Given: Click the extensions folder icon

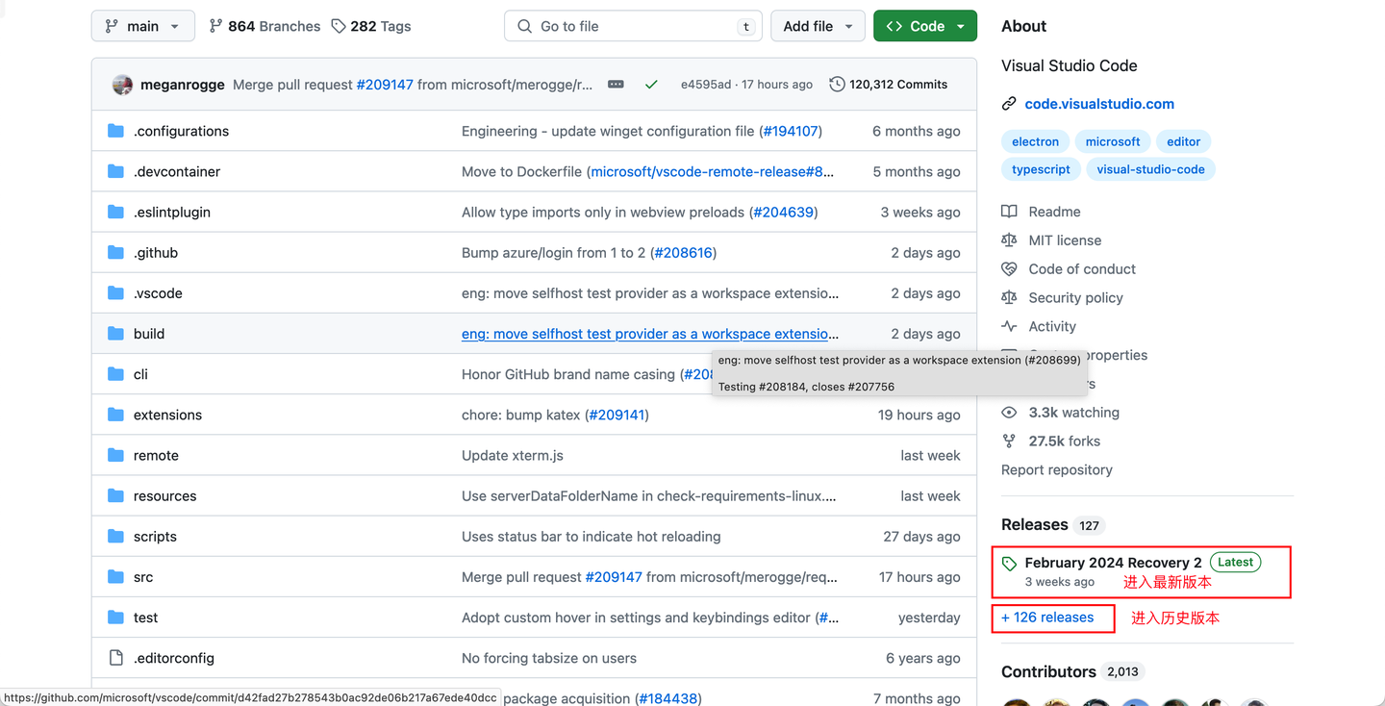Looking at the screenshot, I should 115,415.
